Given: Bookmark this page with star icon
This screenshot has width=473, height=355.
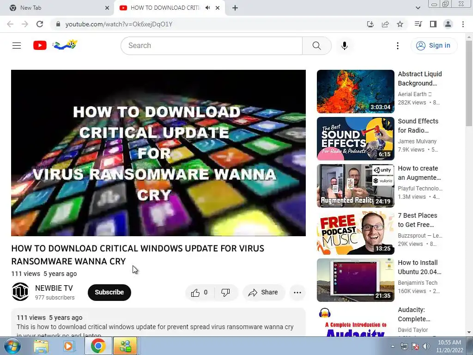Looking at the screenshot, I should (x=400, y=24).
